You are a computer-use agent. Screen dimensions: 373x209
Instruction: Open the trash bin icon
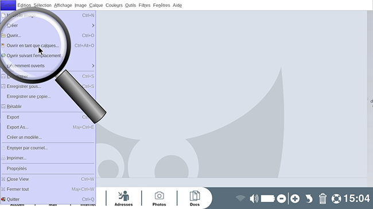(x=323, y=199)
